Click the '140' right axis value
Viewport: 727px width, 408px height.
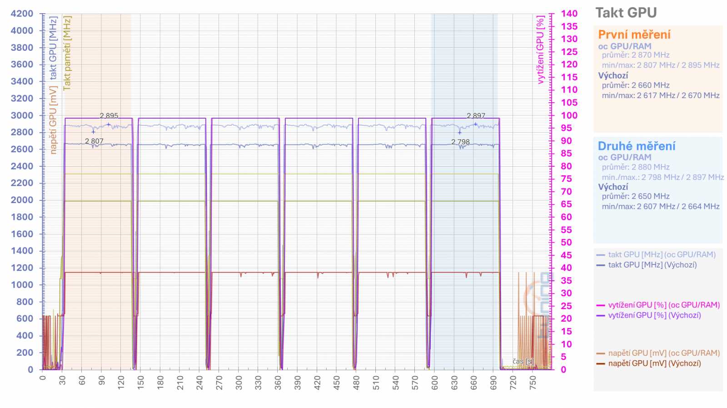(x=569, y=14)
